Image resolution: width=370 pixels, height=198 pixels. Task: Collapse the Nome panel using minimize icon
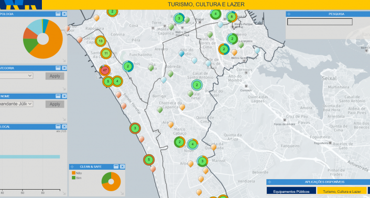coord(58,96)
